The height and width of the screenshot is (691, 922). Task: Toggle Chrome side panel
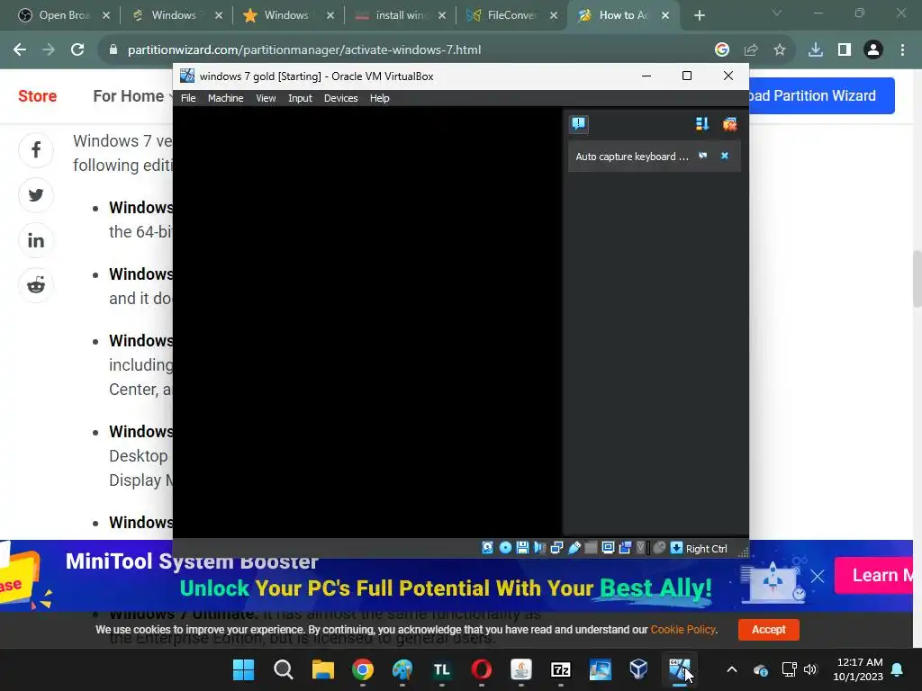click(845, 50)
